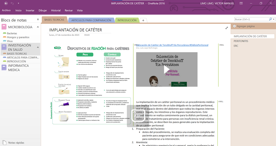Select BASES TEORICAS in notebook list
The image size is (276, 146).
pos(17,53)
